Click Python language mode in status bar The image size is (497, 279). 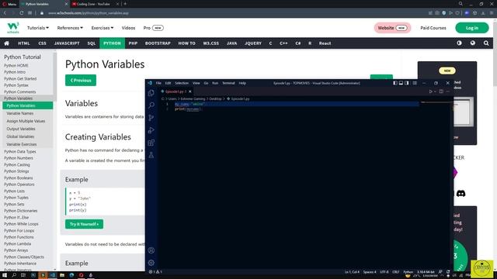pos(408,272)
